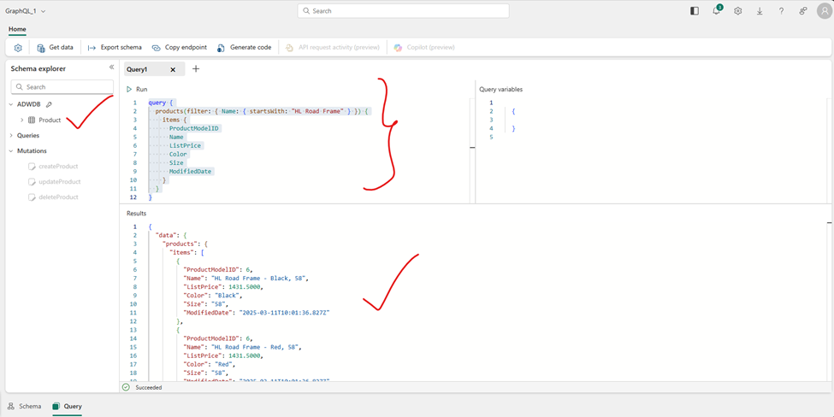This screenshot has width=834, height=417.
Task: Click the Get data toolbar button
Action: (55, 48)
